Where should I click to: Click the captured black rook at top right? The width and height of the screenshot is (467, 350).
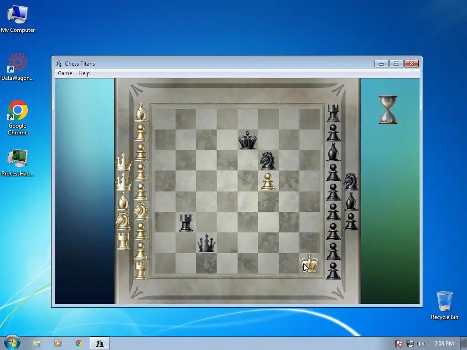(x=333, y=113)
